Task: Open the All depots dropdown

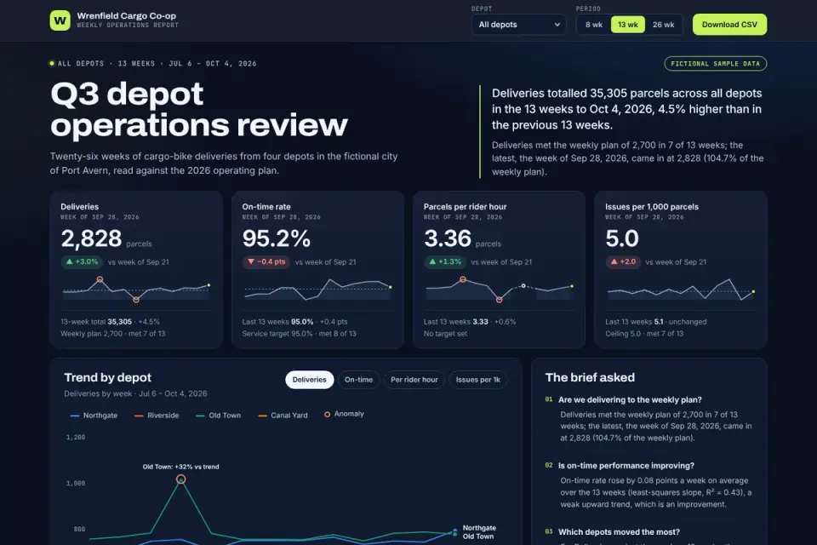Action: [x=518, y=25]
